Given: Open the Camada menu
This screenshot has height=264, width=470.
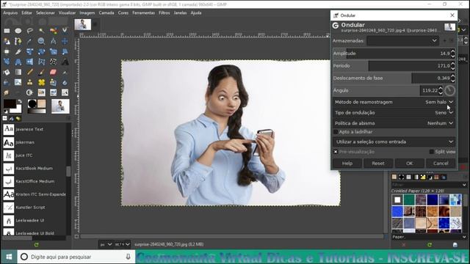Looking at the screenshot, I should [x=106, y=13].
